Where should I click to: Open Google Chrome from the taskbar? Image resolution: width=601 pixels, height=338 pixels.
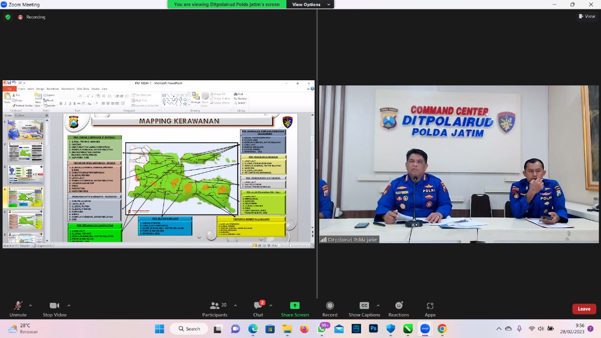pyautogui.click(x=442, y=329)
